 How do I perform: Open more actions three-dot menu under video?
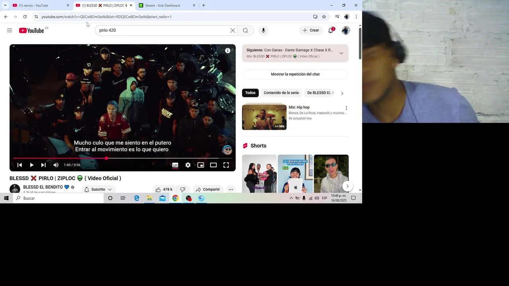point(231,189)
